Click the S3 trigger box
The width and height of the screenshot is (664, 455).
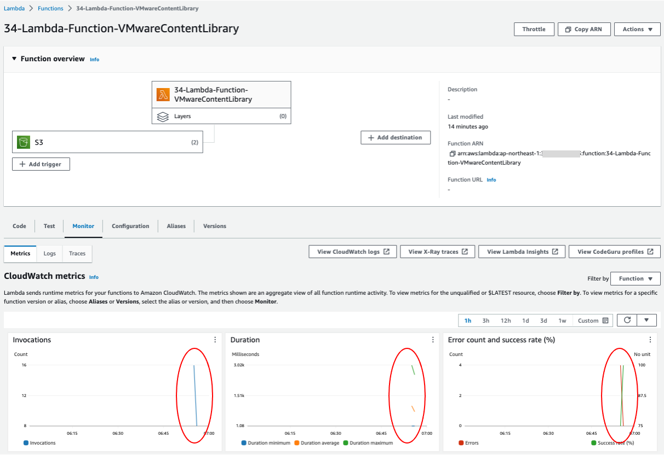coord(107,142)
